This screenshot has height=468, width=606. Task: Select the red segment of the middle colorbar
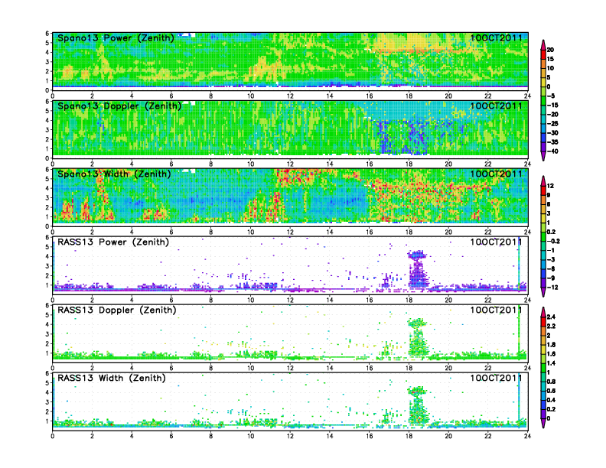pyautogui.click(x=543, y=190)
